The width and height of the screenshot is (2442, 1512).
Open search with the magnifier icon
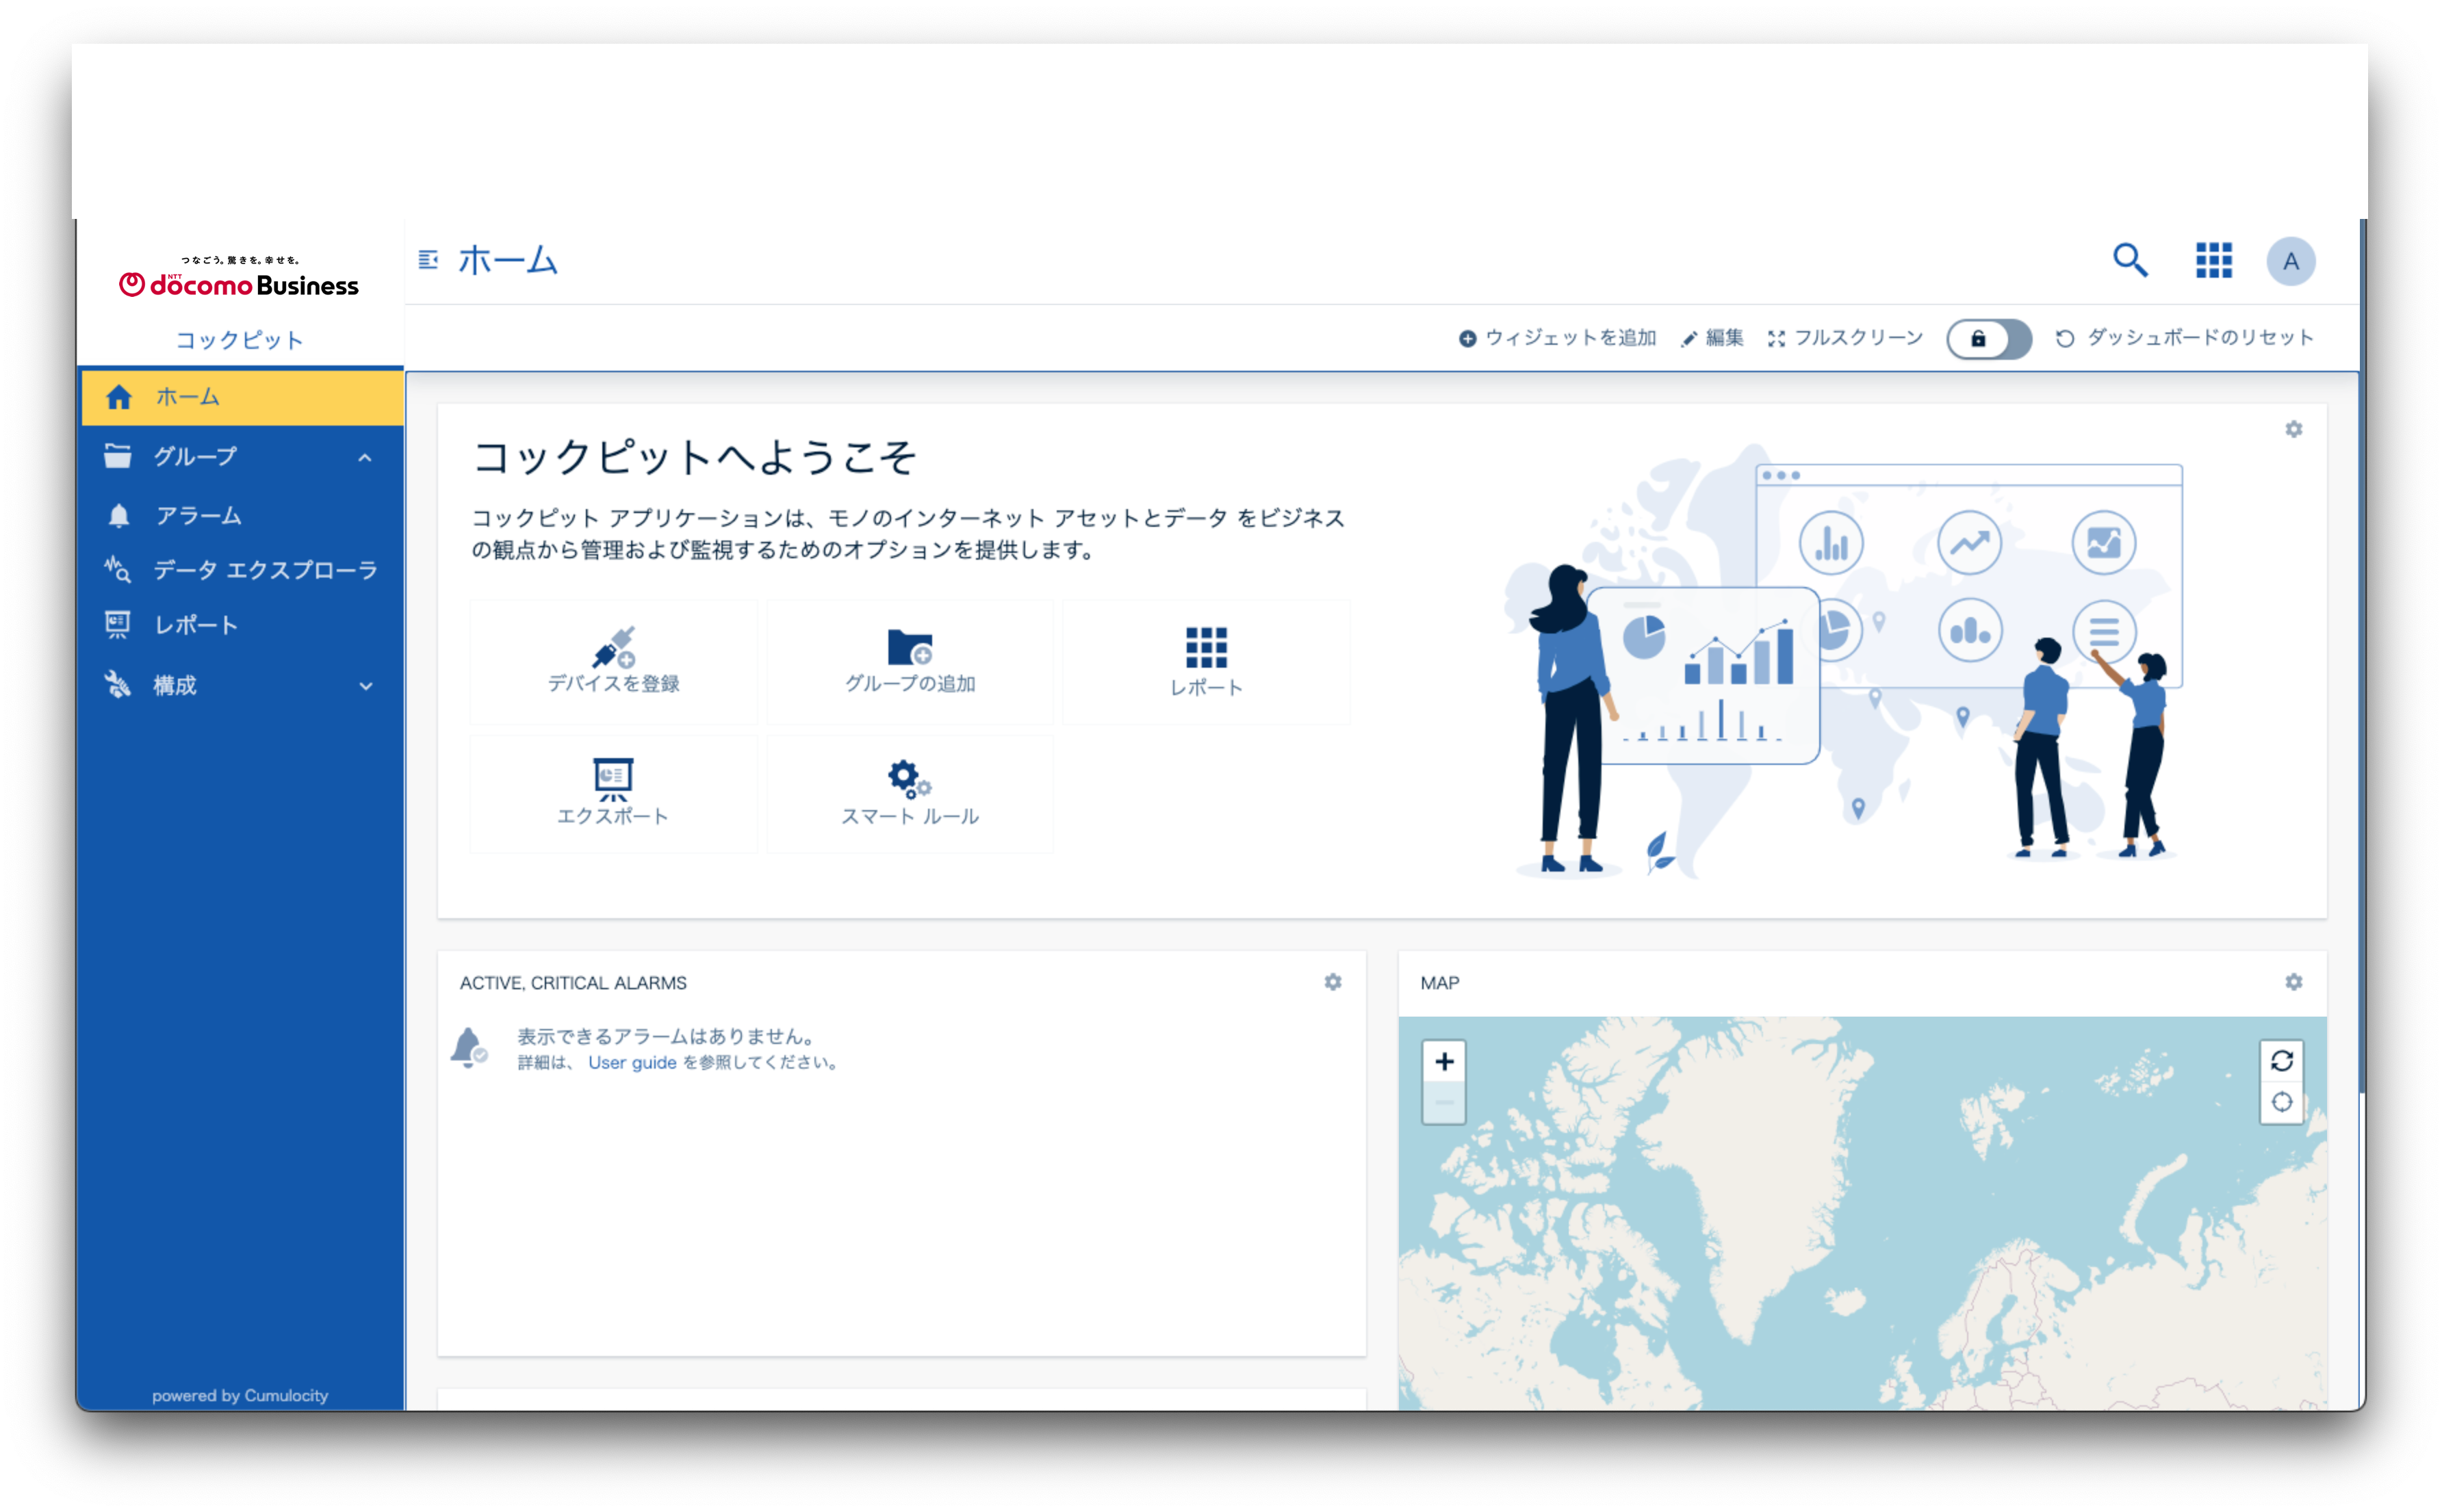(2130, 260)
